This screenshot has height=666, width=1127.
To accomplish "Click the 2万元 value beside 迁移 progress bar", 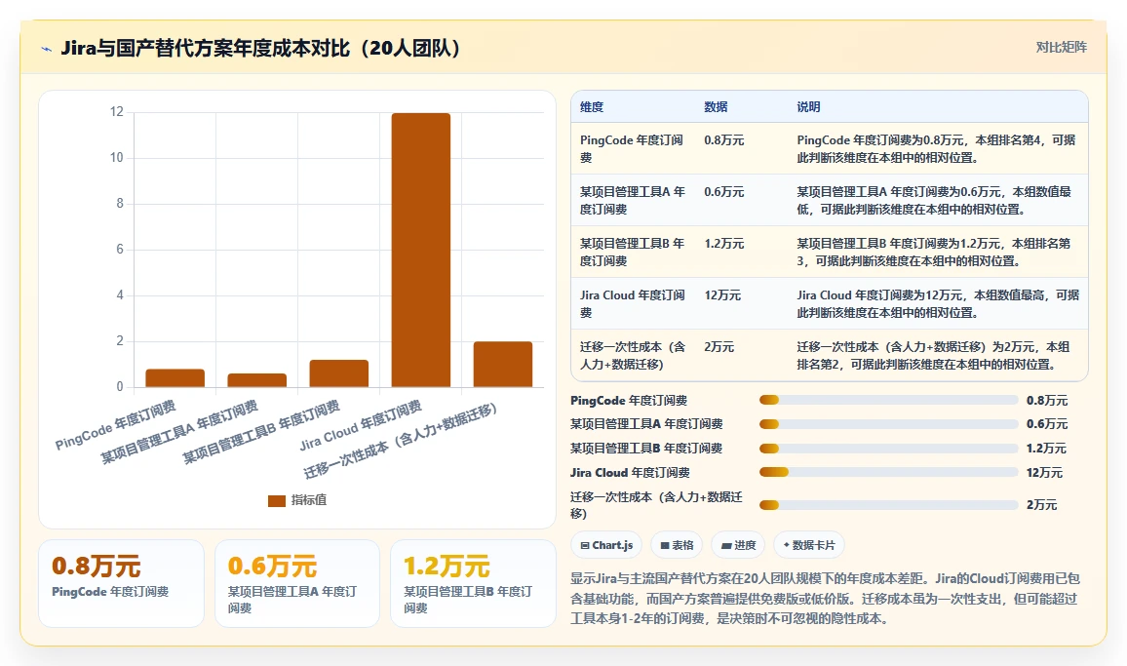I will [x=1041, y=505].
